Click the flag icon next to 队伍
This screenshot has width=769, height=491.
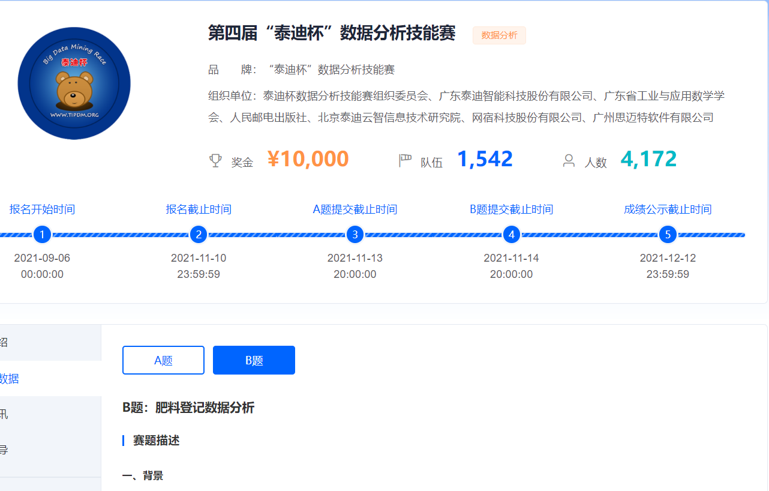[x=405, y=161]
